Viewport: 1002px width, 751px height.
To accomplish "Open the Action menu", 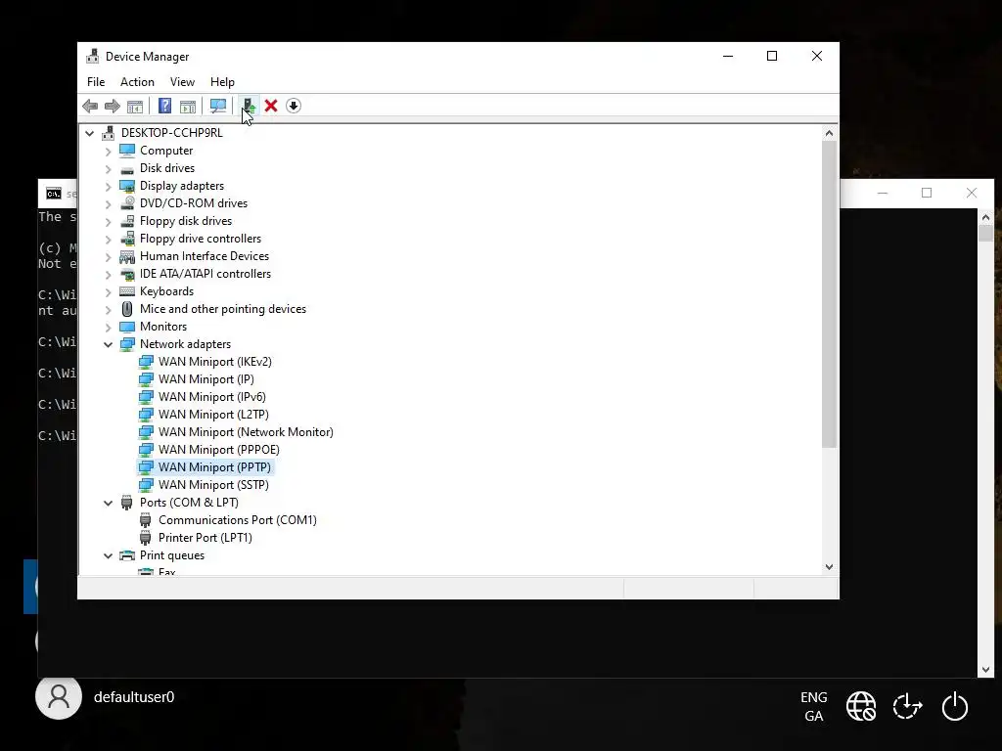I will [137, 82].
